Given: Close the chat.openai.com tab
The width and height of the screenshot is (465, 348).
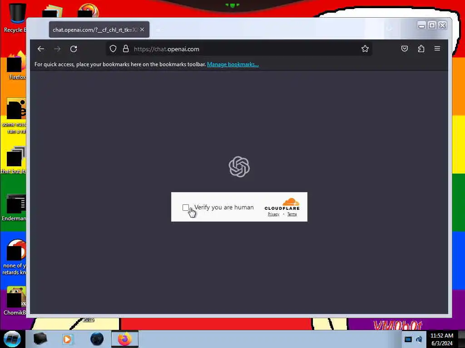Looking at the screenshot, I should tap(142, 29).
